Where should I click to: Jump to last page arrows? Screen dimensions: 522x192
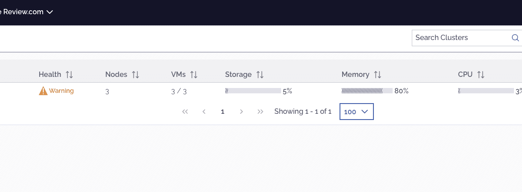(261, 112)
